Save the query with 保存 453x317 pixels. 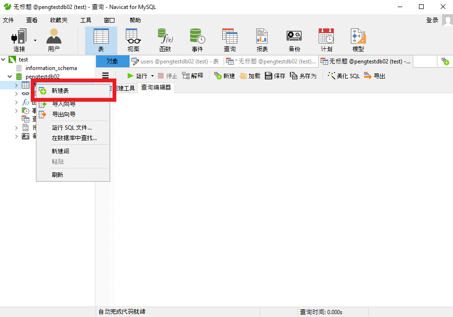[275, 76]
